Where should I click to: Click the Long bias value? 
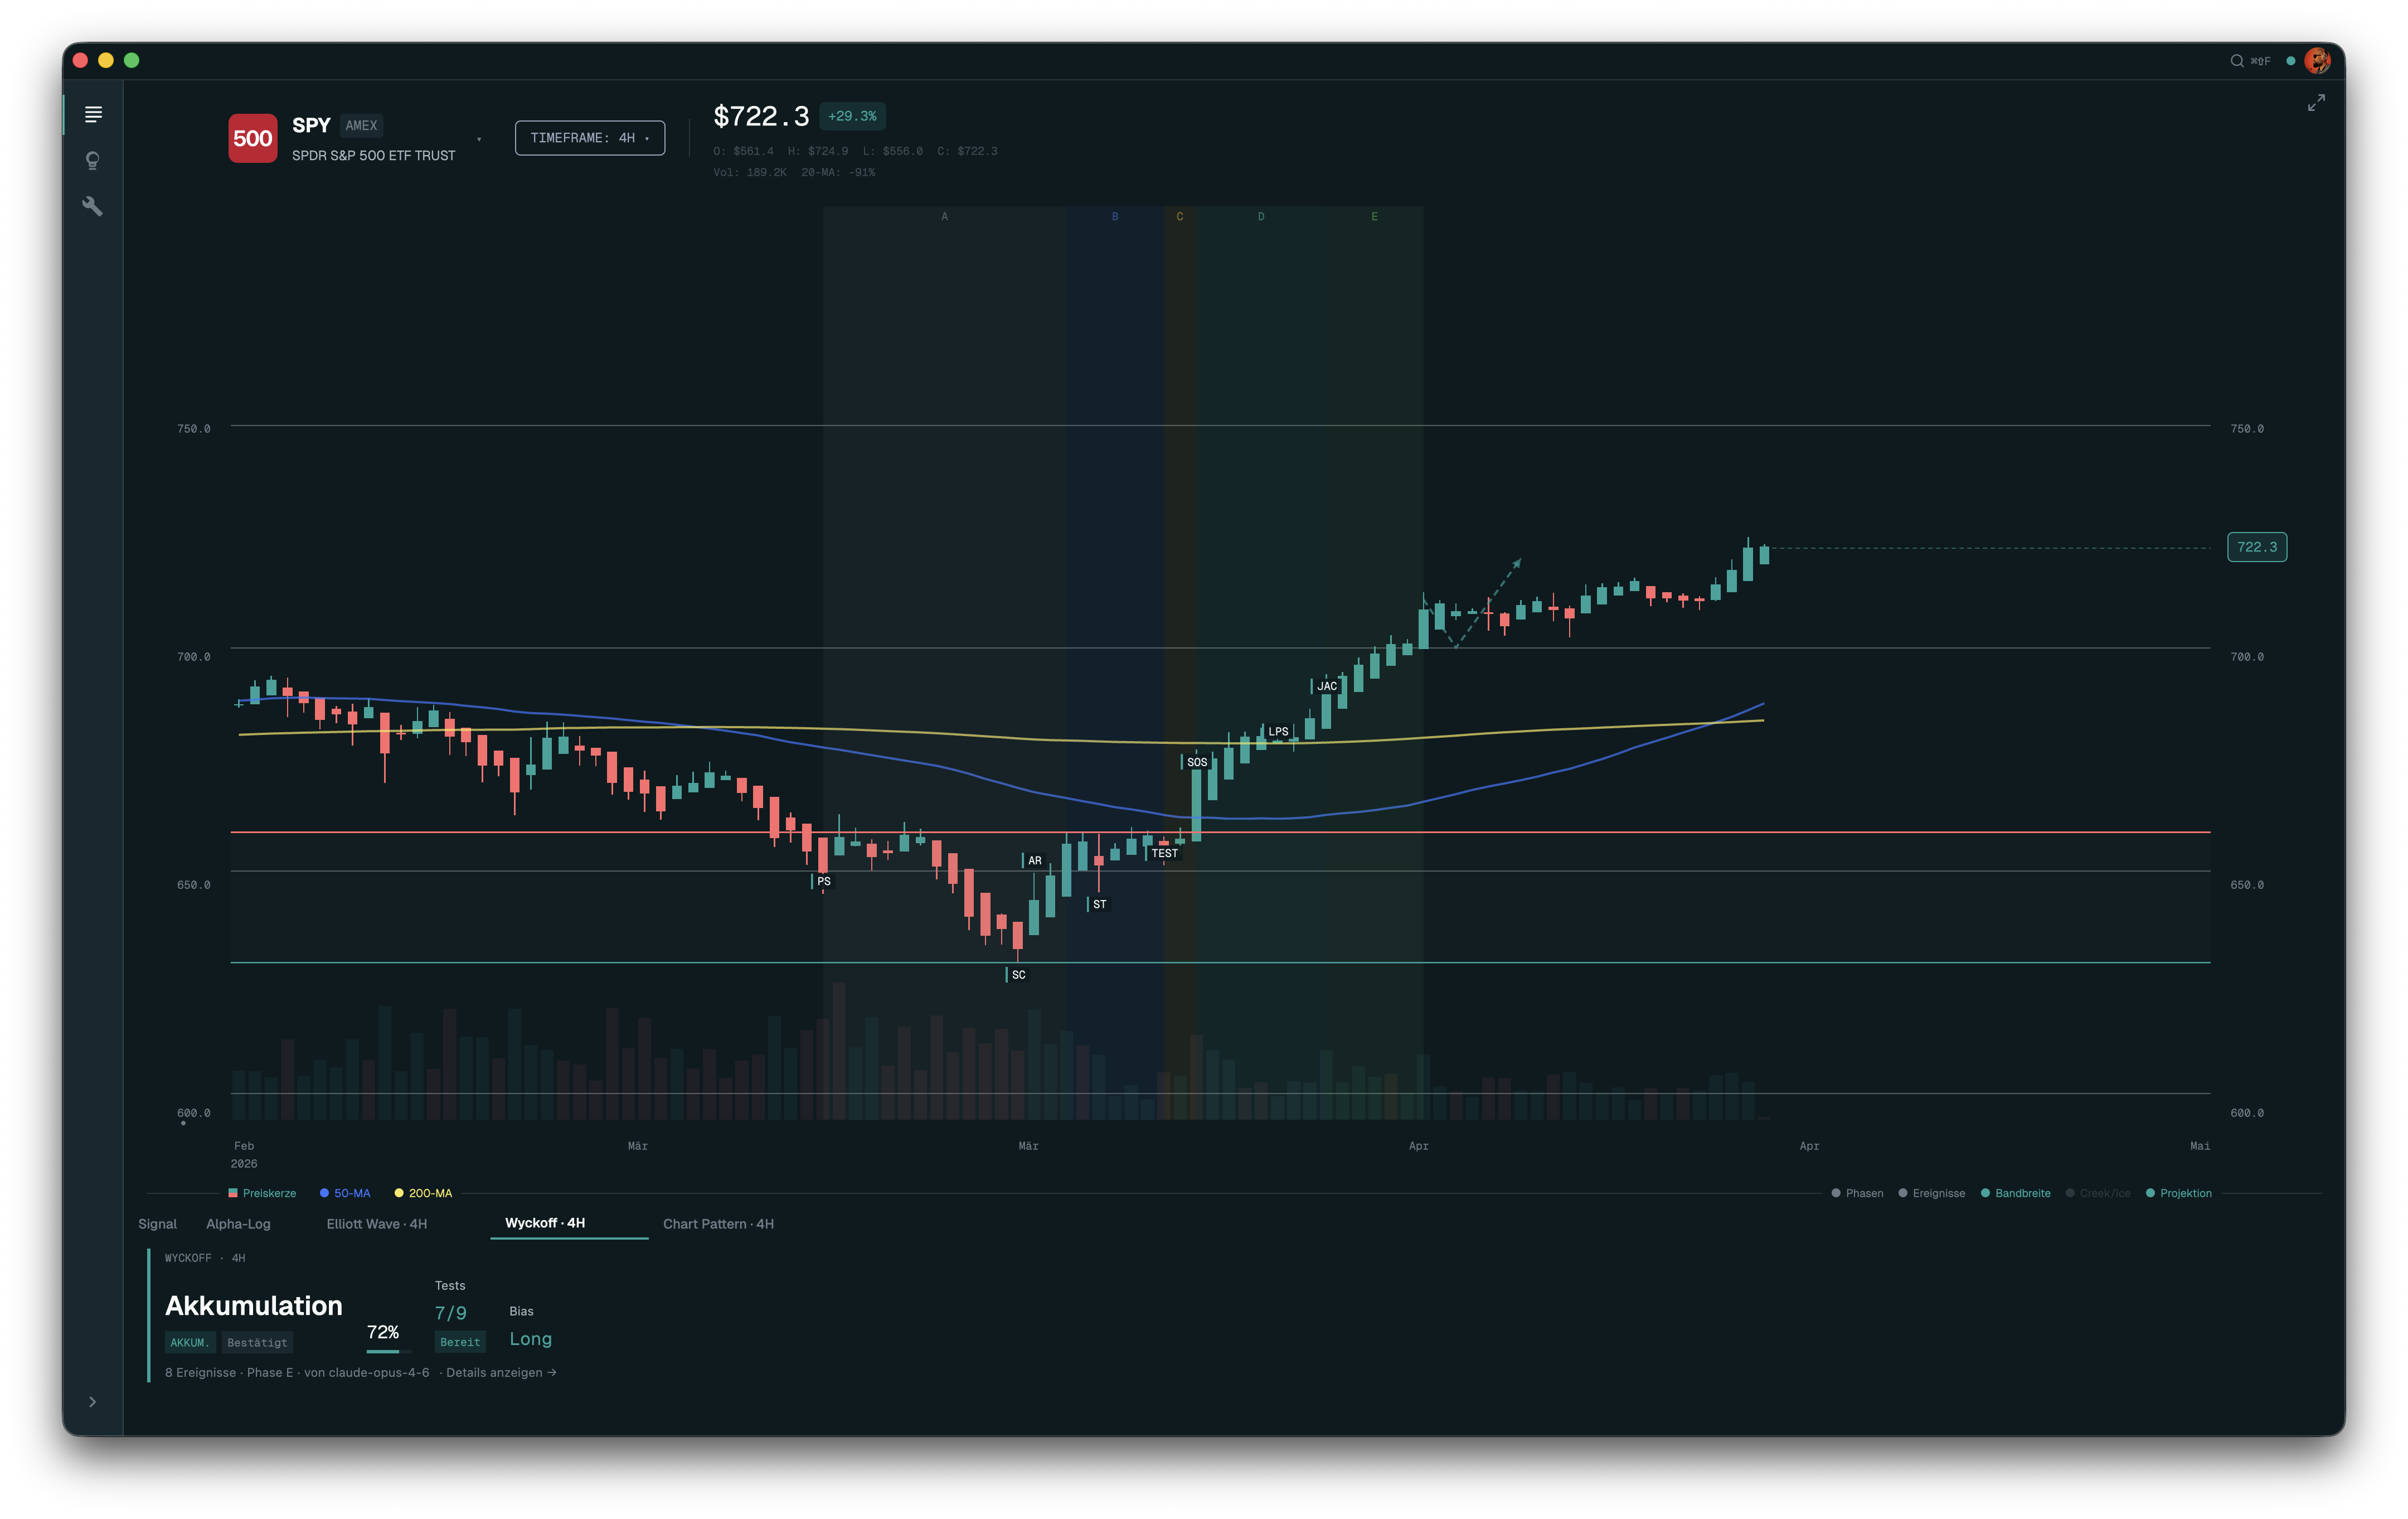tap(531, 1339)
